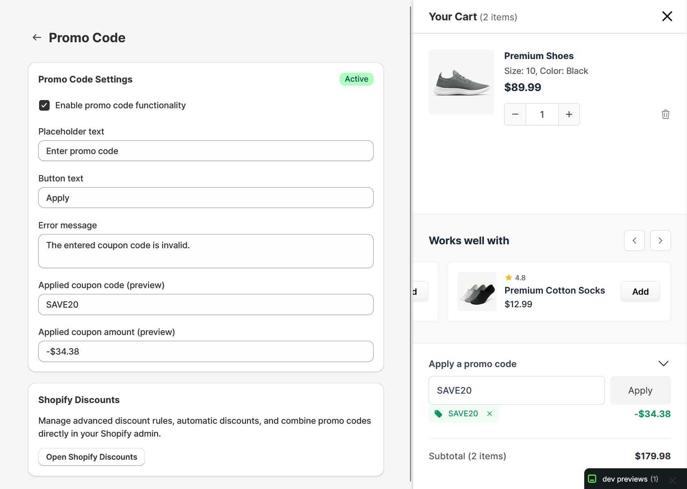Edit the Applied coupon code preview field
The width and height of the screenshot is (687, 489).
point(206,305)
